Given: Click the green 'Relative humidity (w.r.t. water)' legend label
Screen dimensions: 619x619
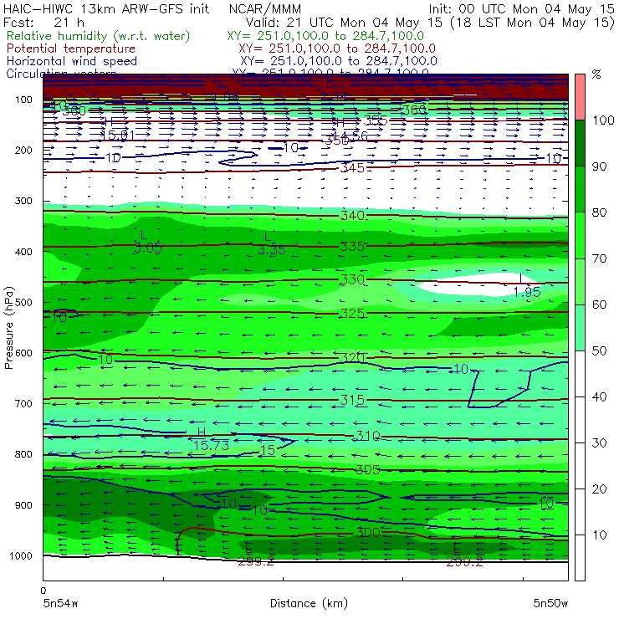Looking at the screenshot, I should point(98,36).
